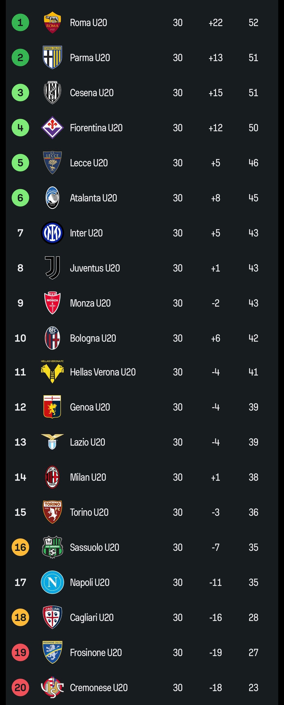Open the Genoa U20 team crest
The width and height of the screenshot is (284, 705).
[x=52, y=407]
